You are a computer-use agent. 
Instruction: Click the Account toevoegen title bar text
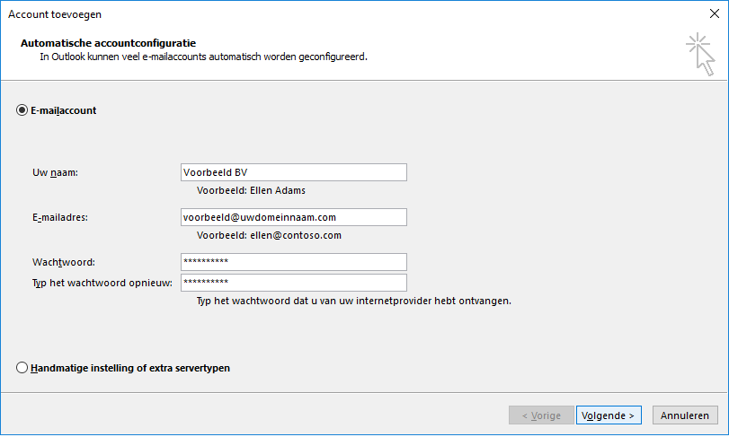point(55,14)
